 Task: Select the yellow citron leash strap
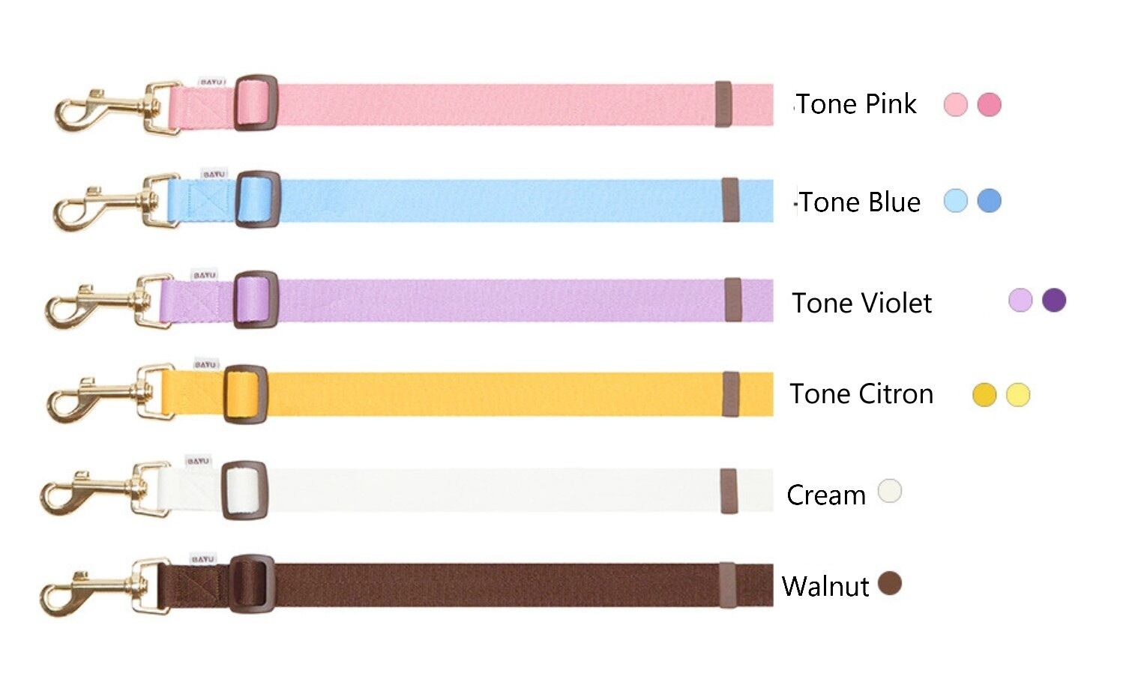[410, 393]
